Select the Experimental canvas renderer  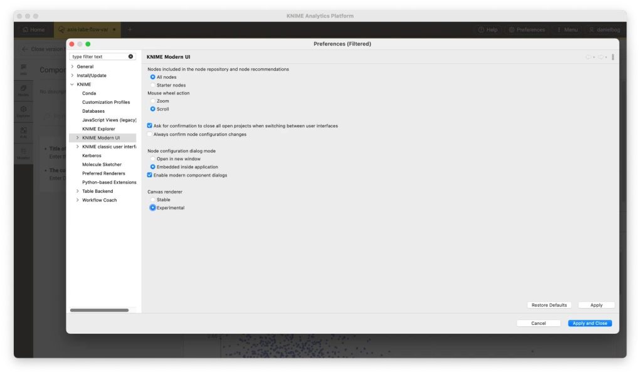click(153, 208)
